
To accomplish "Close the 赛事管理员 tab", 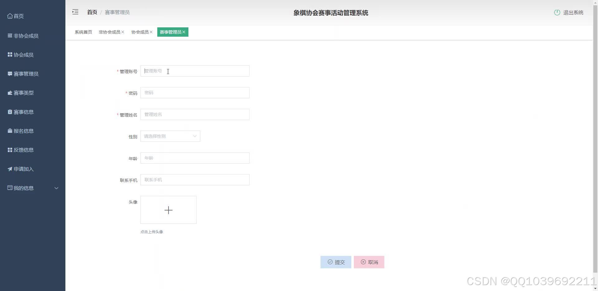I will point(184,32).
